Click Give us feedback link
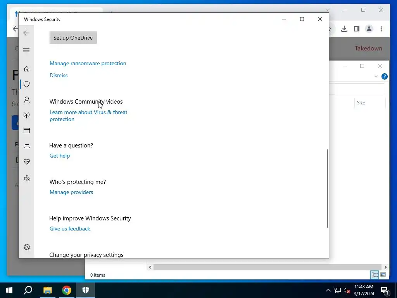 [70, 229]
